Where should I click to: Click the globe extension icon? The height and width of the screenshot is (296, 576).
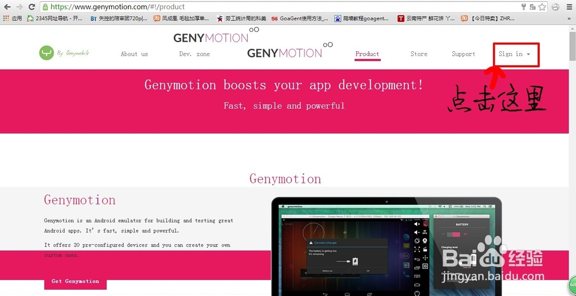556,6
